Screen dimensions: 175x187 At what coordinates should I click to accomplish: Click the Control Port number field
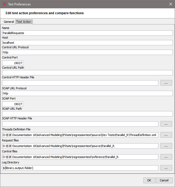click(13, 63)
